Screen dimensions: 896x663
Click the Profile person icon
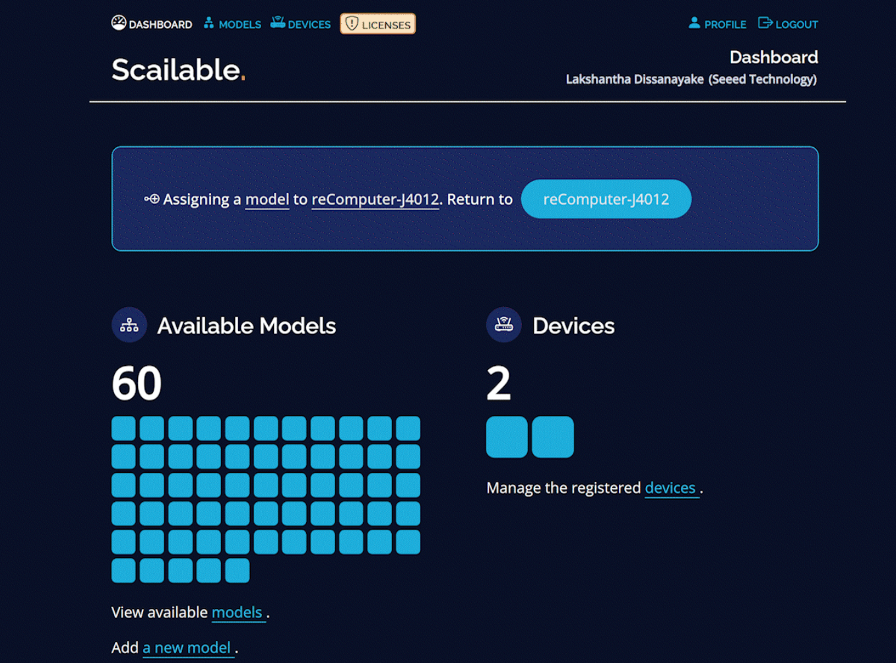tap(694, 23)
